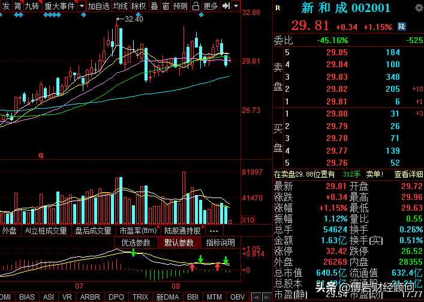This screenshot has width=424, height=302.
Task: Click the 新和成 002001 stock title
Action: [x=345, y=8]
